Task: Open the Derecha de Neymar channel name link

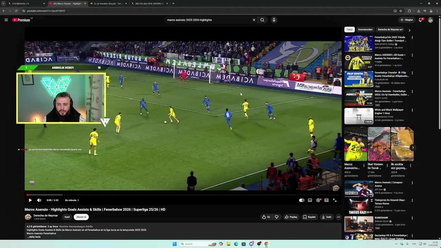Action: pyautogui.click(x=45, y=216)
